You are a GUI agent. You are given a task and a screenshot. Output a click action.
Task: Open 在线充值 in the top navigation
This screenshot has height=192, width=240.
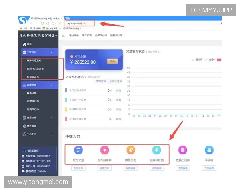[74, 35]
